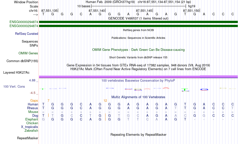Click the hg19 assembly label by the scale

(x=192, y=6)
